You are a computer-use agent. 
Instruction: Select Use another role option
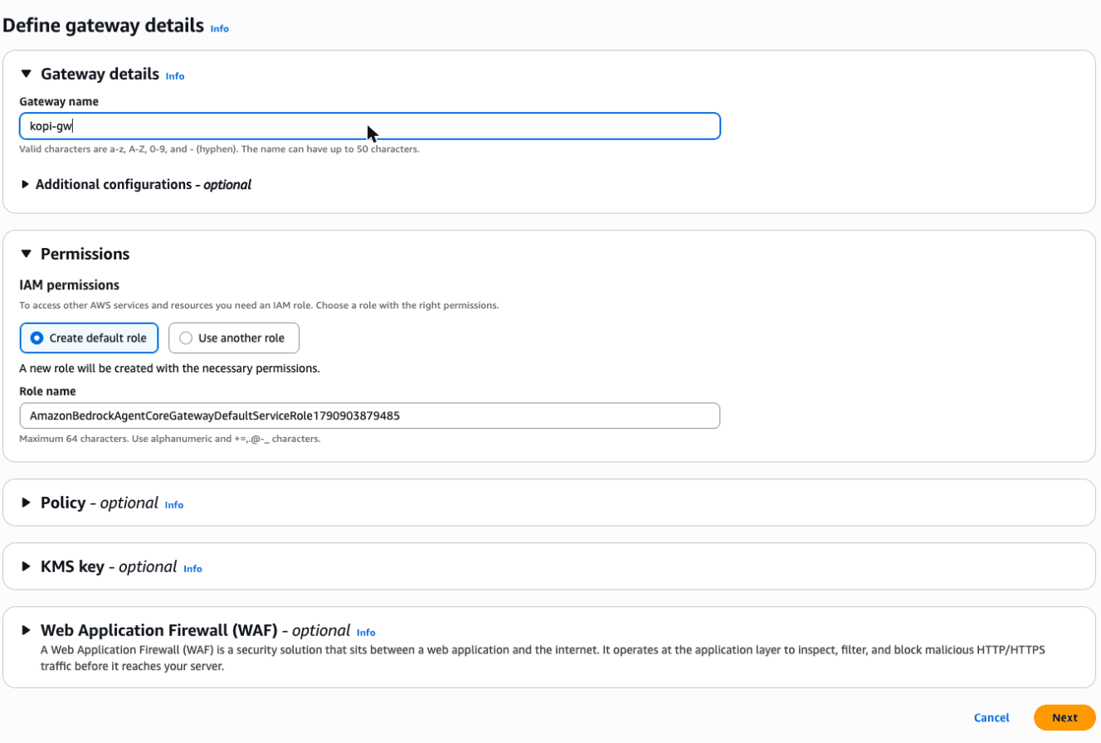tap(233, 338)
